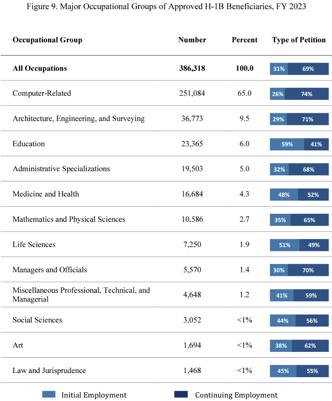
Task: Click the 36,773 Architecture number cell
Action: pyautogui.click(x=192, y=119)
